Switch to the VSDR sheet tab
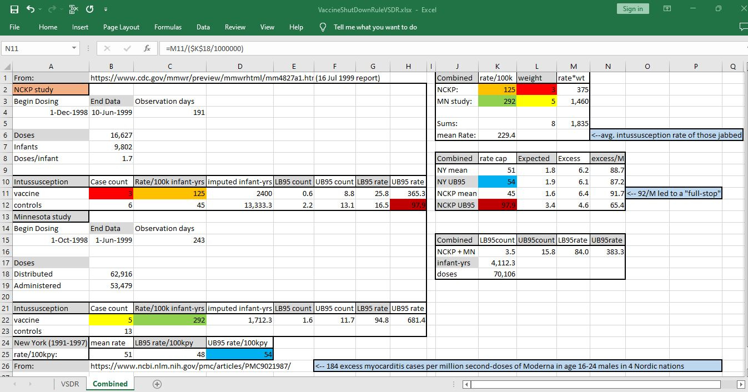The image size is (748, 392). coord(70,384)
